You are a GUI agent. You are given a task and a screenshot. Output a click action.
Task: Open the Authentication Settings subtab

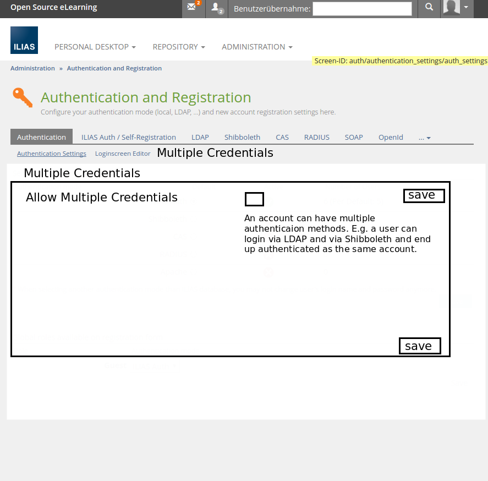tap(52, 154)
